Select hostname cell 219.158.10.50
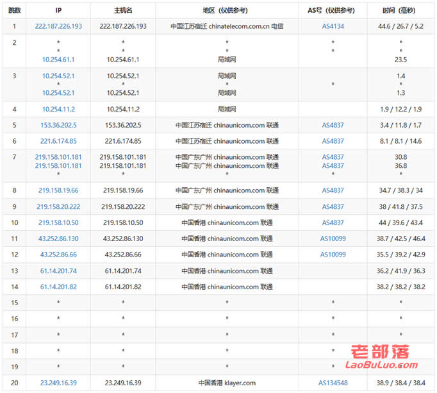This screenshot has width=437, height=393. (123, 222)
